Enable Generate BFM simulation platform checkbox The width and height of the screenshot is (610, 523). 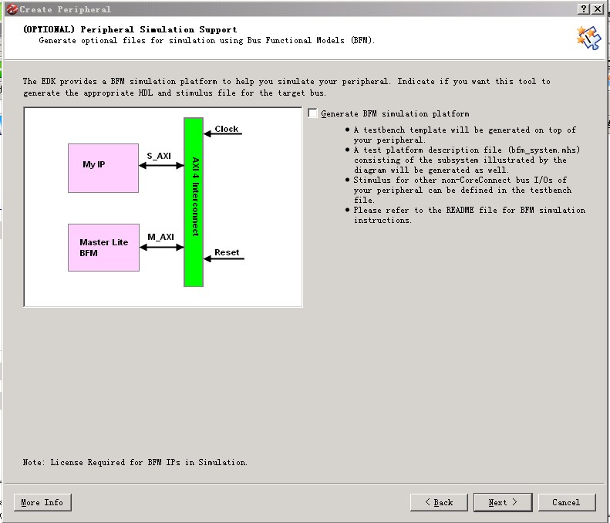tap(312, 113)
